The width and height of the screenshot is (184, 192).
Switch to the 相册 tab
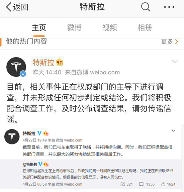(x=145, y=28)
